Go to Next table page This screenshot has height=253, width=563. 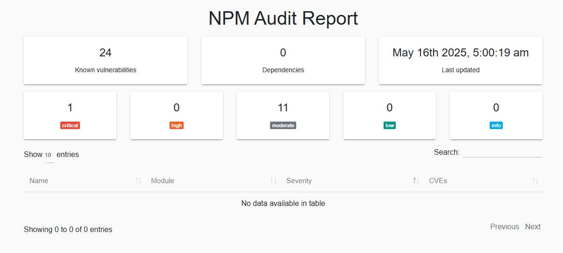(533, 227)
